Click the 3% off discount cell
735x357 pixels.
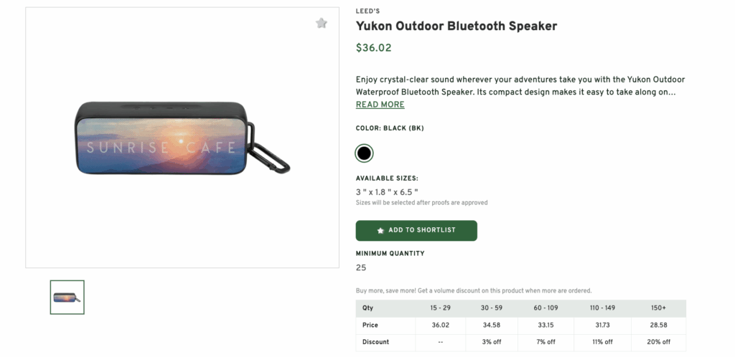click(490, 342)
